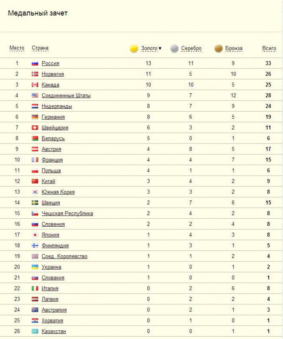The width and height of the screenshot is (283, 339).
Task: Click the Switzerland flag icon
Action: pyautogui.click(x=35, y=128)
